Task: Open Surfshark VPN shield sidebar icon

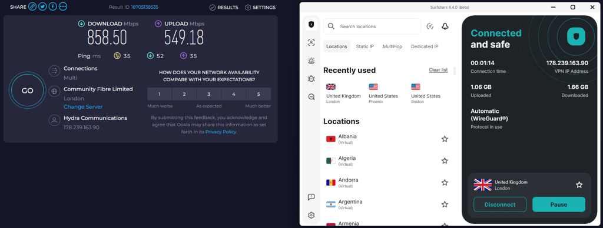Action: (x=311, y=25)
